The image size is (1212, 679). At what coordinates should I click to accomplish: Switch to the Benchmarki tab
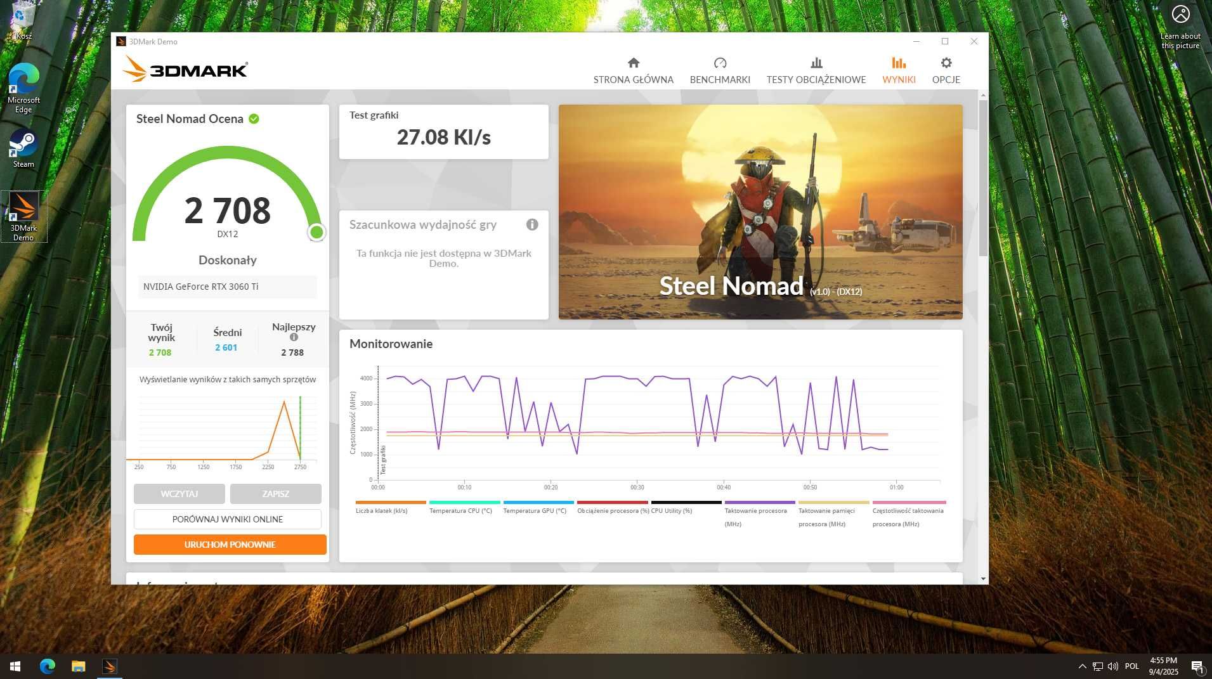[x=720, y=70]
